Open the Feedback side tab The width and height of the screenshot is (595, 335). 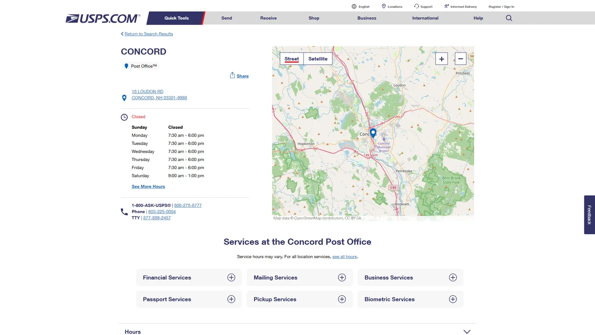589,214
